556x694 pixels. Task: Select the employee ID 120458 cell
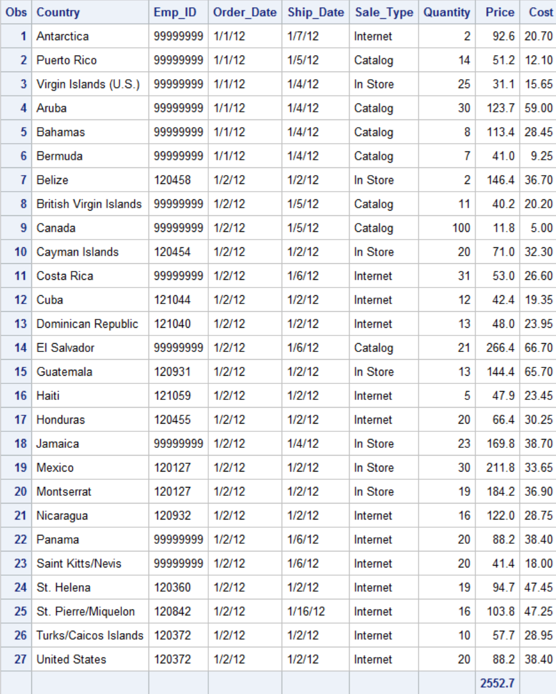pyautogui.click(x=172, y=180)
